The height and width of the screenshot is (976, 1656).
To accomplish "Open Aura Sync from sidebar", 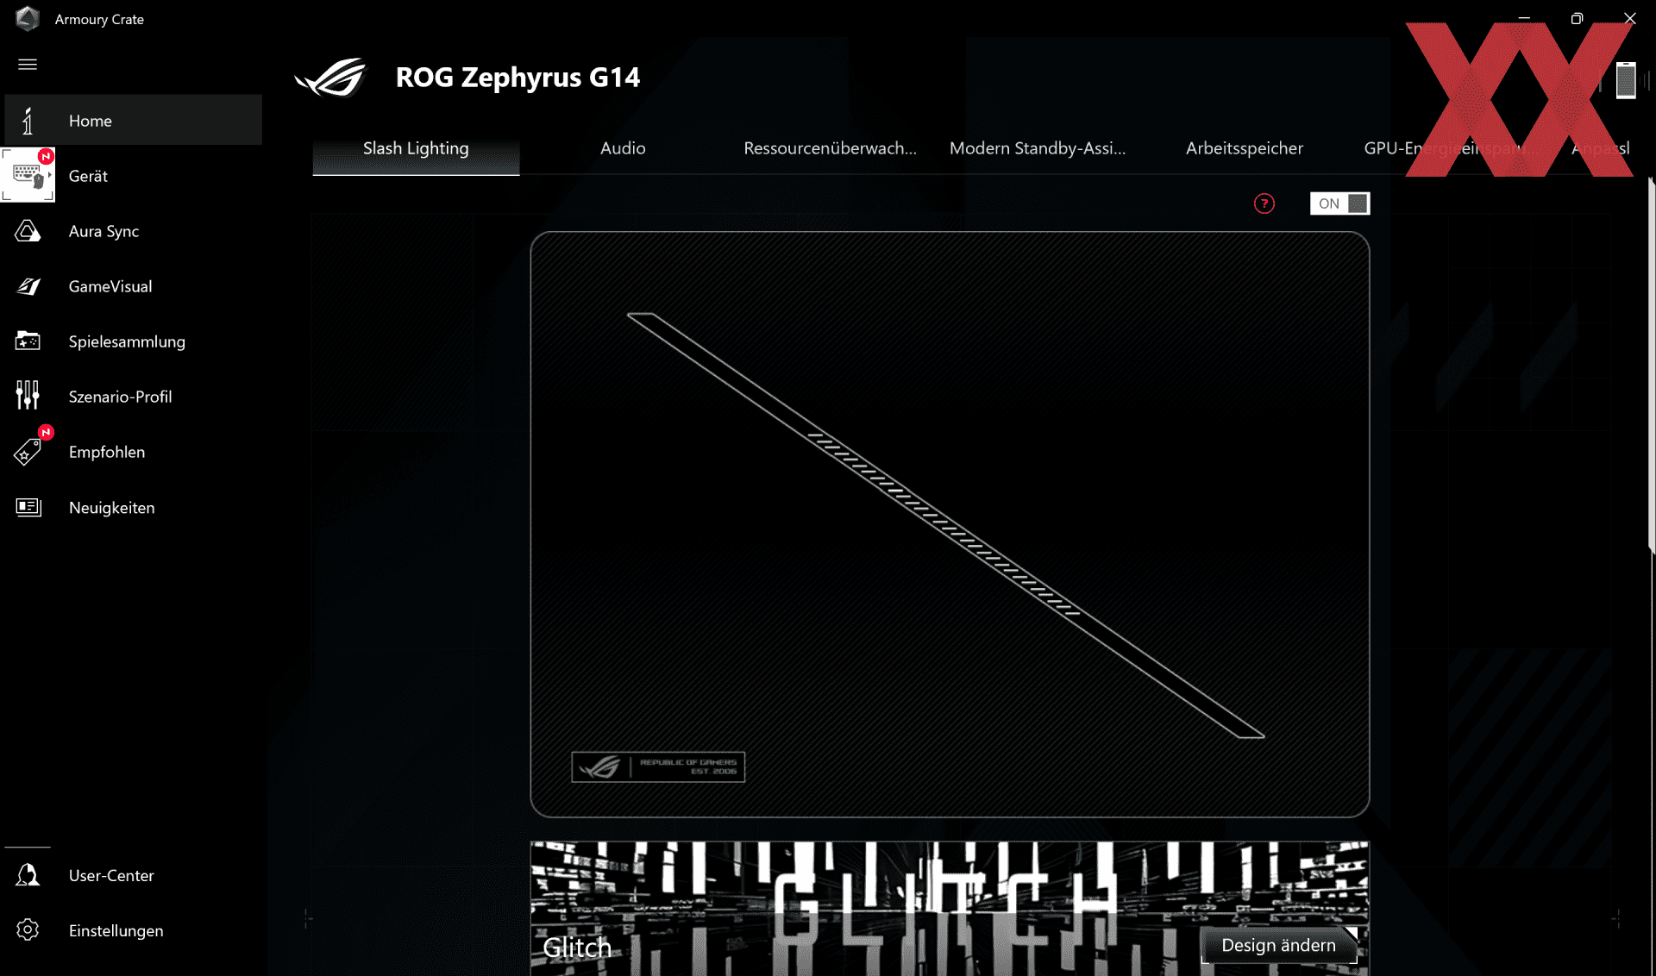I will click(133, 231).
